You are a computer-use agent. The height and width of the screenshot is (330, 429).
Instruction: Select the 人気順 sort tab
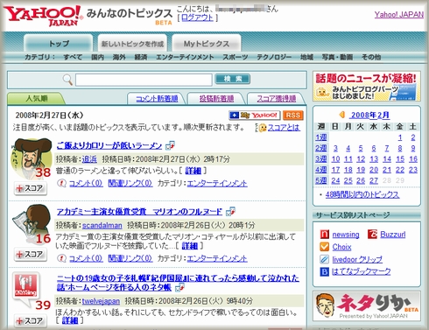[36, 99]
